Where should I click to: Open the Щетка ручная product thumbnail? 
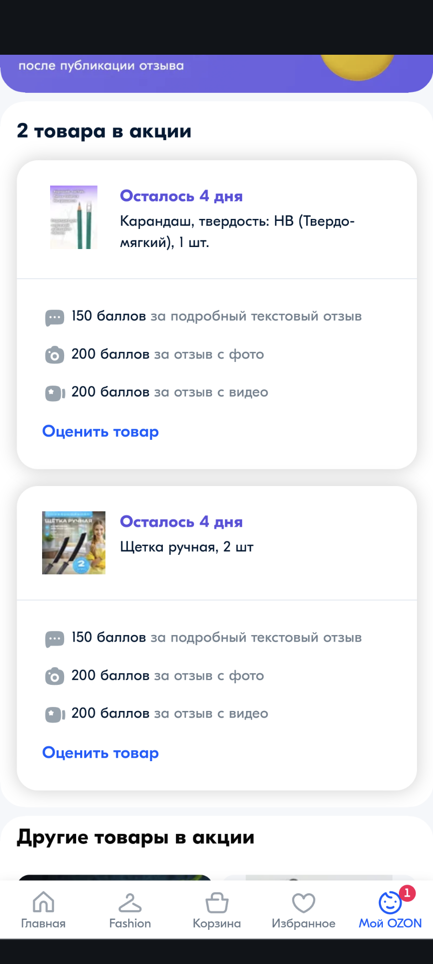pyautogui.click(x=74, y=543)
